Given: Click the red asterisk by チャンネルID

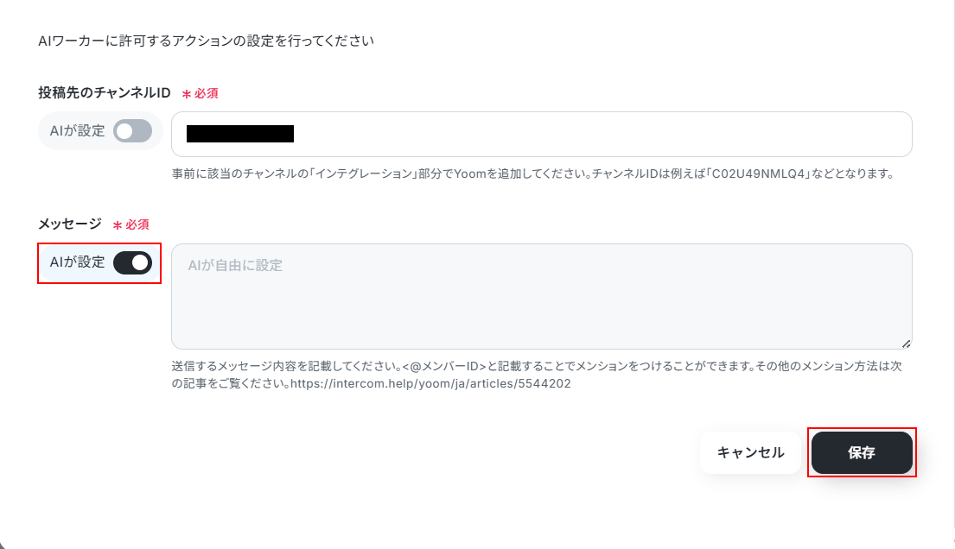Looking at the screenshot, I should [x=187, y=94].
